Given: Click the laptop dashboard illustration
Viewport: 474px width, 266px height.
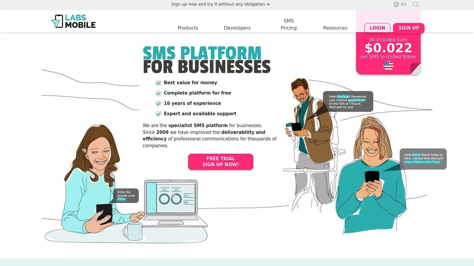Looking at the screenshot, I should coord(175,203).
